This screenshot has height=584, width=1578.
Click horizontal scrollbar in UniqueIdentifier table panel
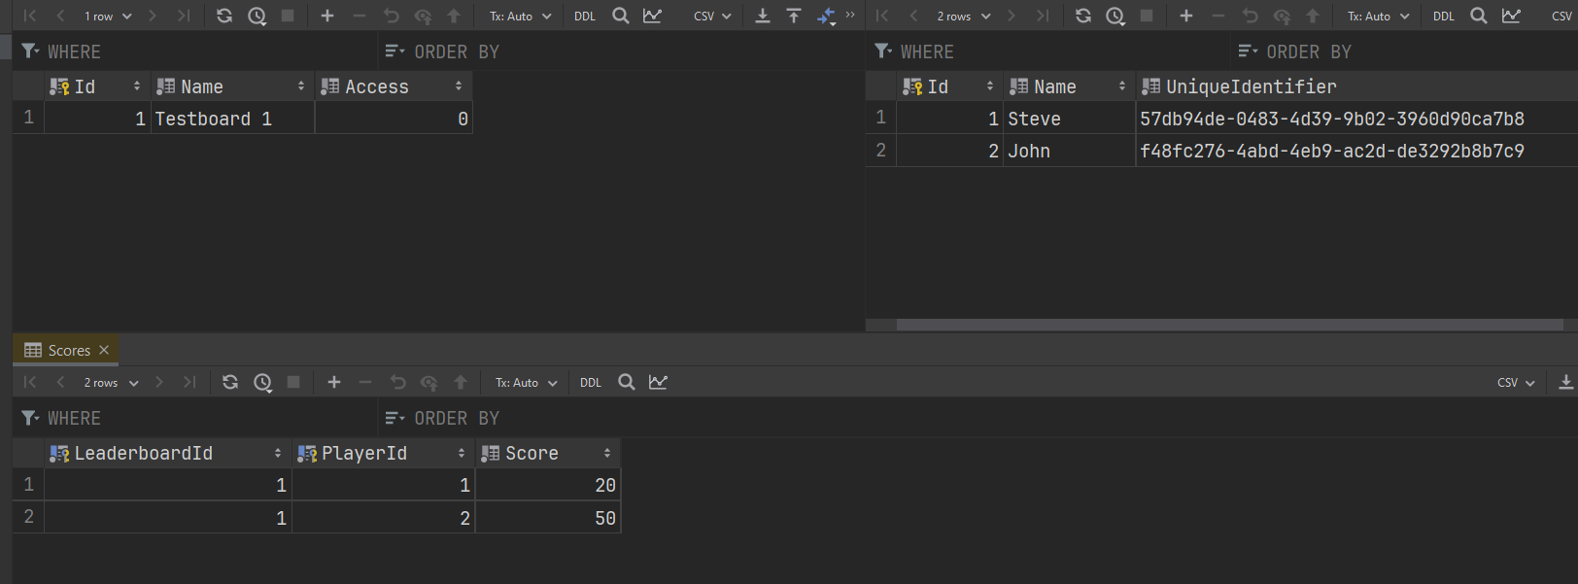[x=1229, y=325]
